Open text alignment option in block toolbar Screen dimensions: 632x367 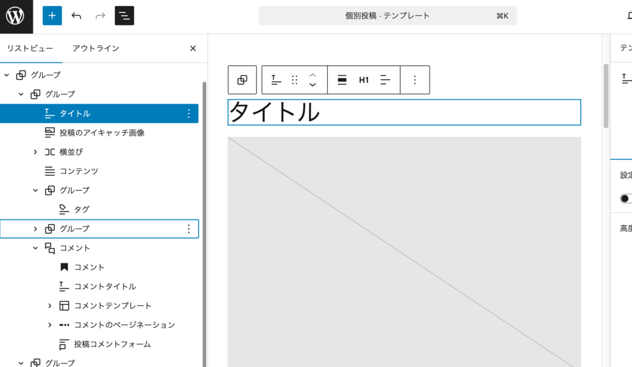[385, 80]
